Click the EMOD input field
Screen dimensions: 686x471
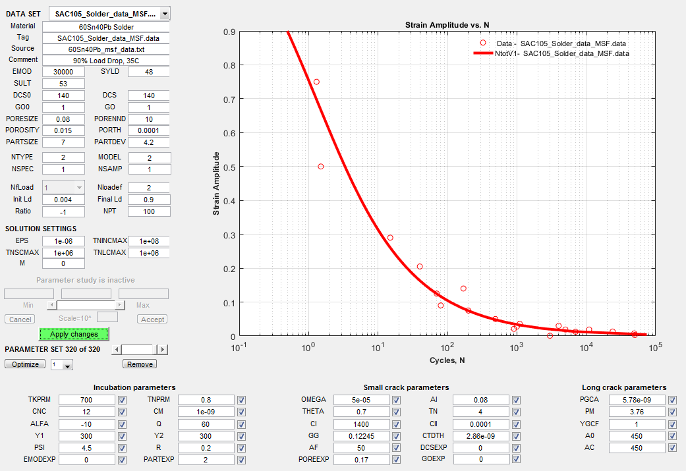pos(63,72)
